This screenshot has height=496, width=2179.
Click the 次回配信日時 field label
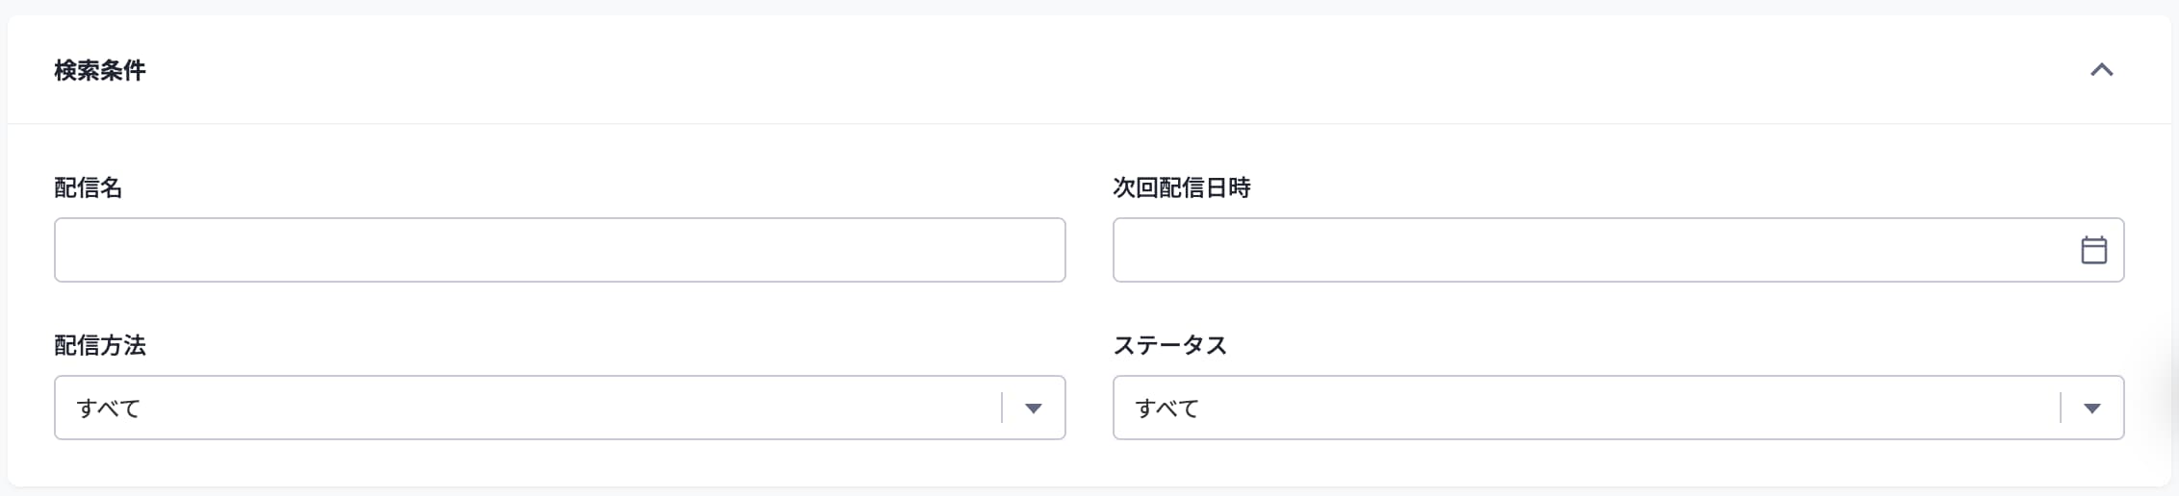[x=1181, y=187]
